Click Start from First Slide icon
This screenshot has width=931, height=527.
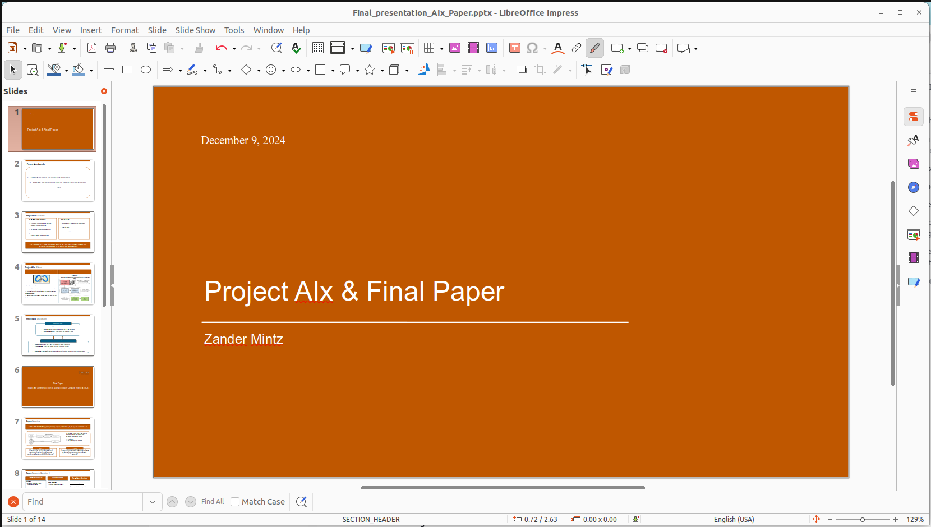pyautogui.click(x=389, y=48)
